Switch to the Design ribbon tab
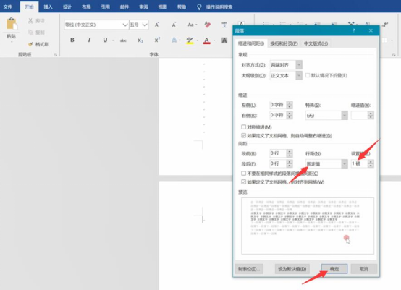Viewport: 401px width, 290px height. (67, 7)
